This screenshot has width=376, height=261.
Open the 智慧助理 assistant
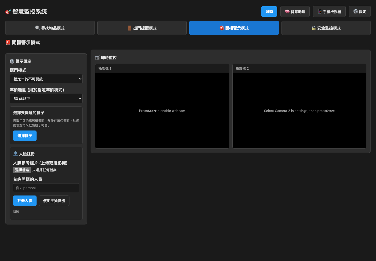pyautogui.click(x=295, y=11)
